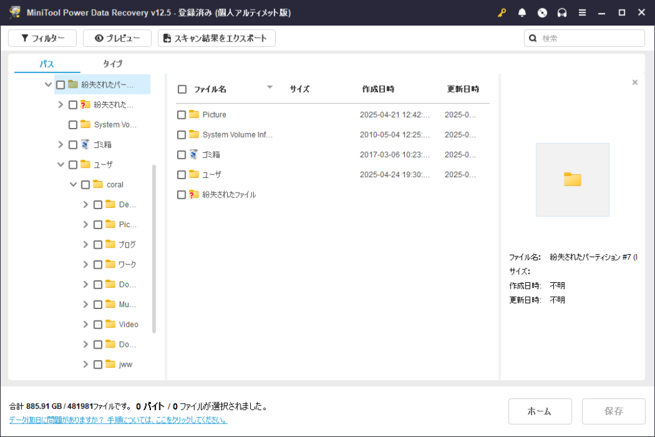Click the lost partition folder icon at tree top
This screenshot has width=655, height=437.
(73, 84)
